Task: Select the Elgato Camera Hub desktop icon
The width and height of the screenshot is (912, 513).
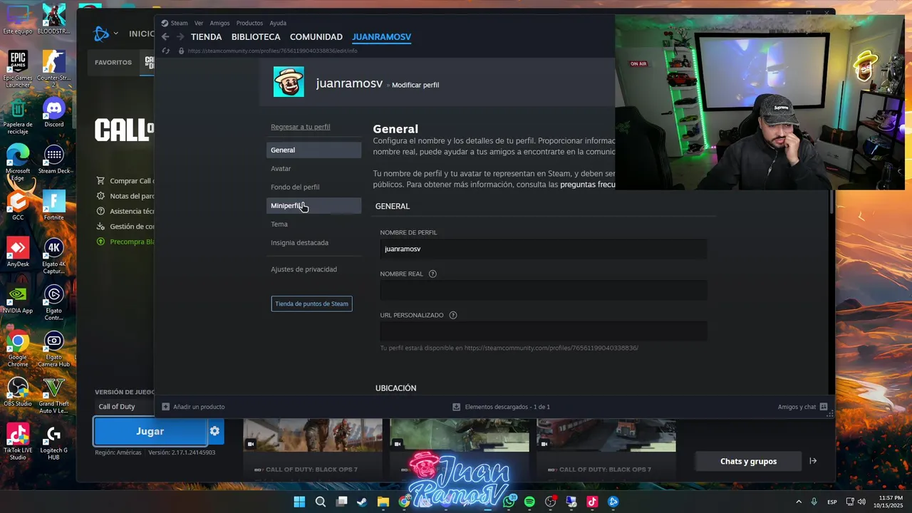Action: click(54, 350)
